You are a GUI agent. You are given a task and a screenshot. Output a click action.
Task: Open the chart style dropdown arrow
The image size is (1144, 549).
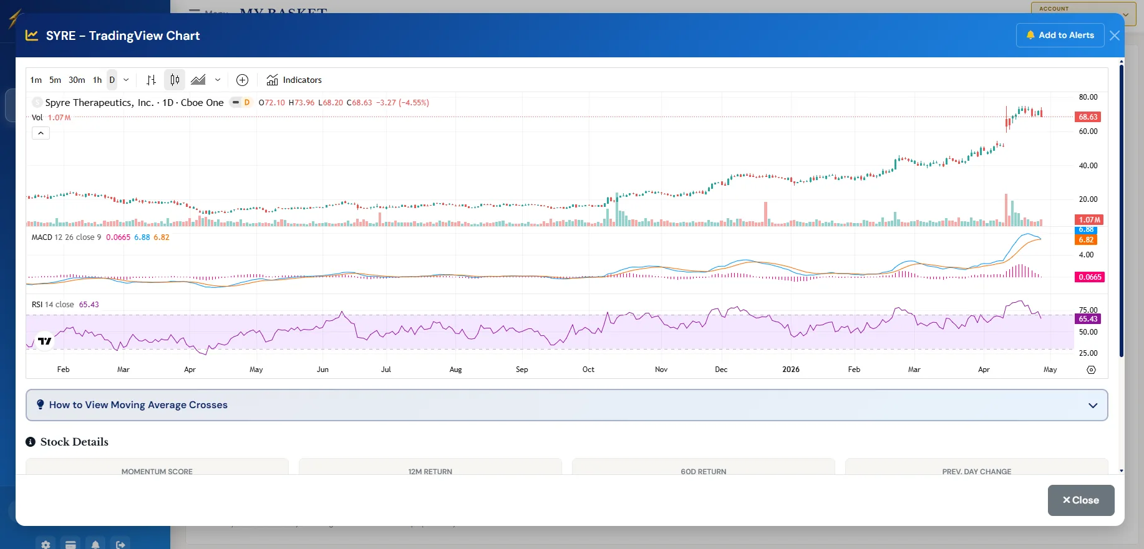tap(218, 80)
